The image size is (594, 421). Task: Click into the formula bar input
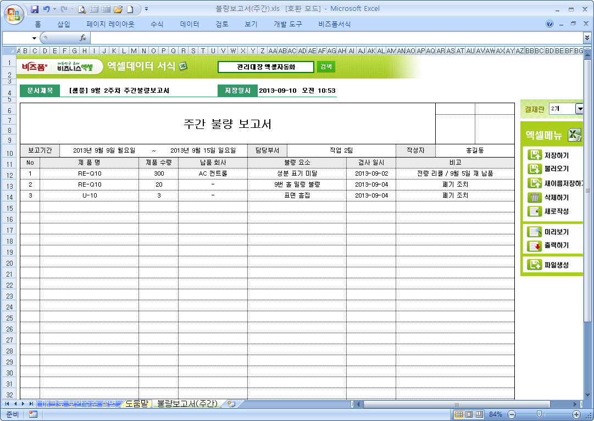(336, 38)
